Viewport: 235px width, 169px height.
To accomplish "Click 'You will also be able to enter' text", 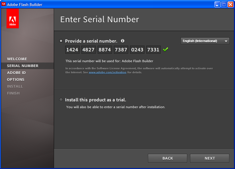I will click(116, 107).
